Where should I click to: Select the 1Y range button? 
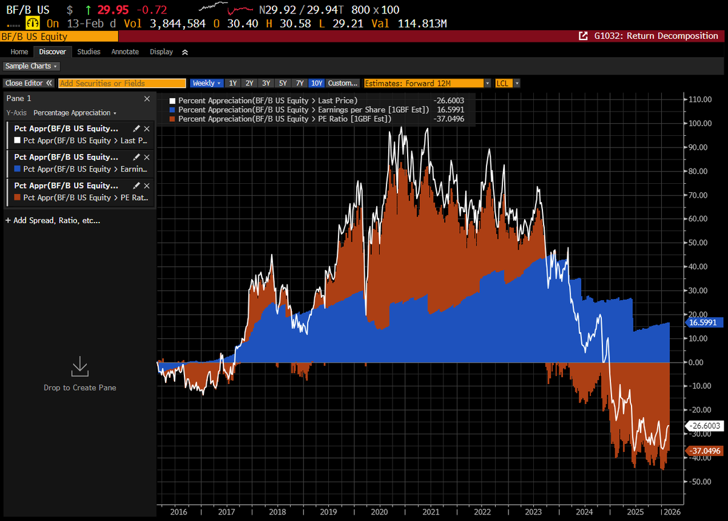click(x=232, y=83)
